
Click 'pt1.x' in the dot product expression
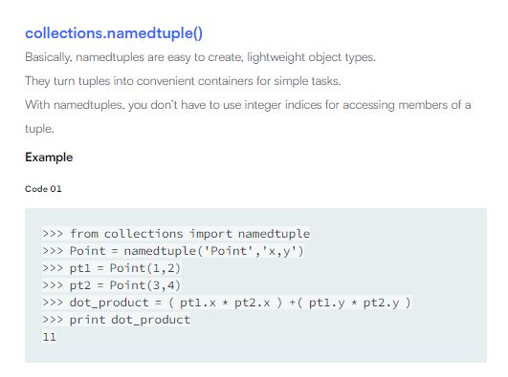pos(198,303)
